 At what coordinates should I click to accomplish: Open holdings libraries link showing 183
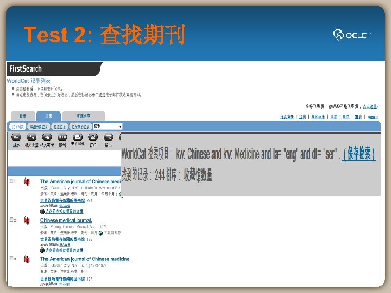(x=62, y=239)
